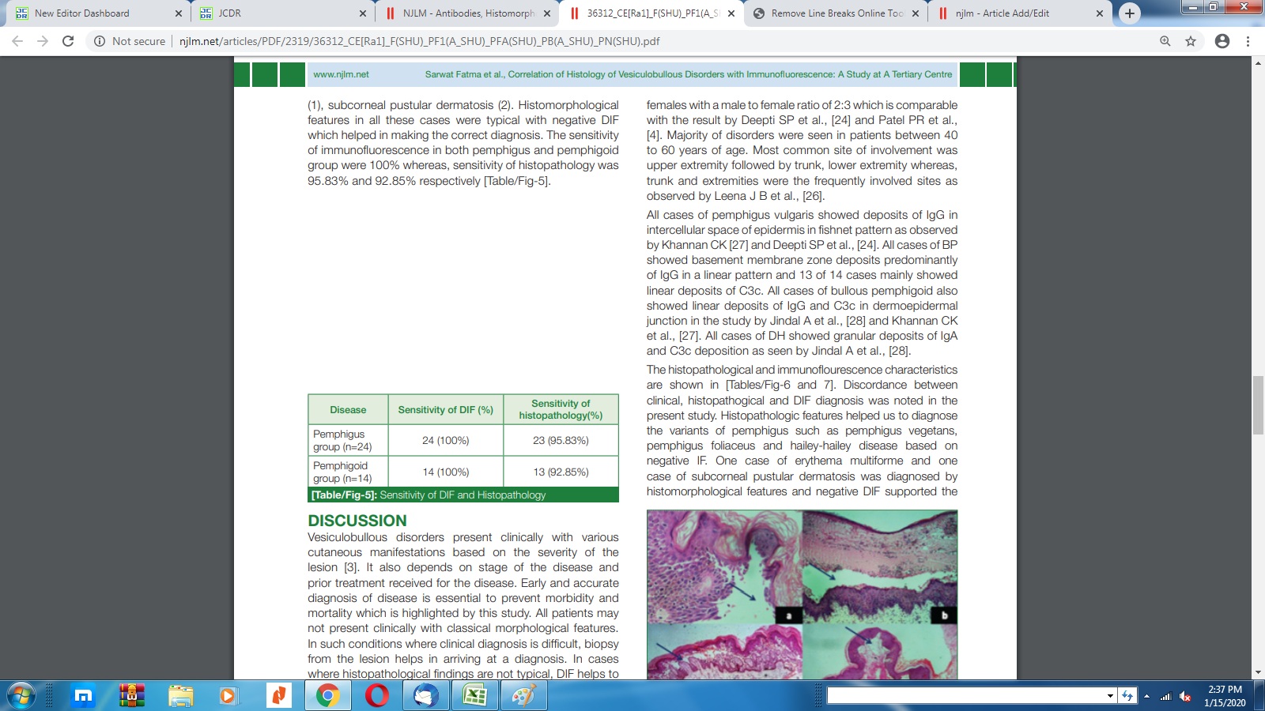The width and height of the screenshot is (1265, 711).
Task: Expand the taskbar address dropdown arrow
Action: point(1111,696)
